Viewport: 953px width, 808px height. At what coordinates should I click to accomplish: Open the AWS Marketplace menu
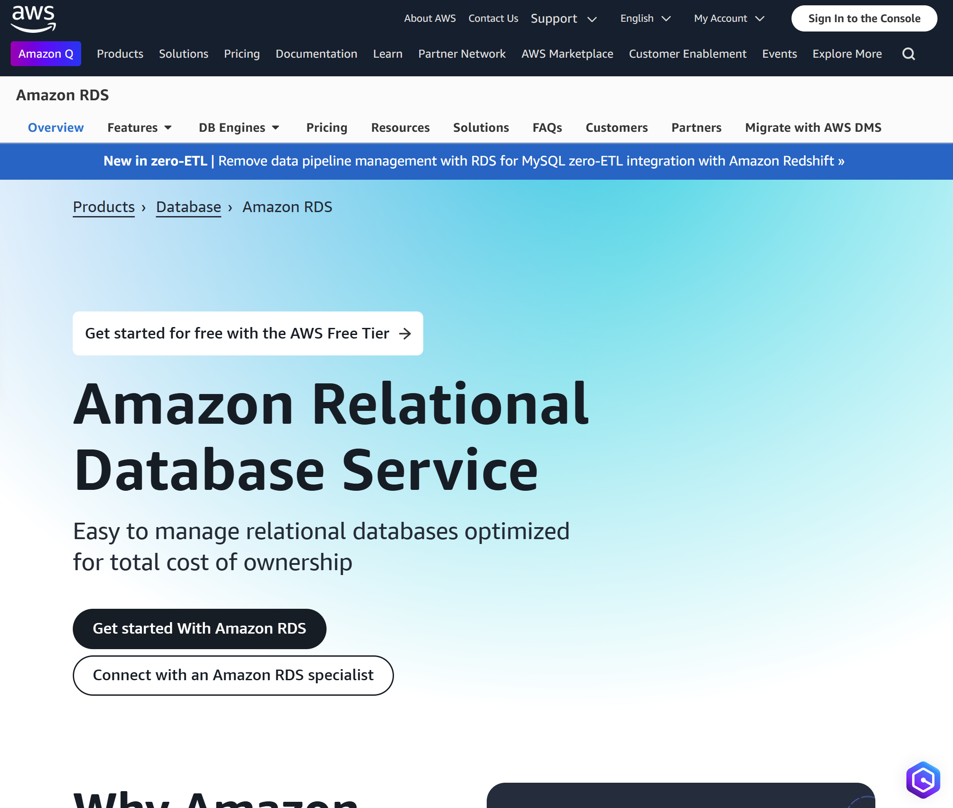pyautogui.click(x=567, y=54)
